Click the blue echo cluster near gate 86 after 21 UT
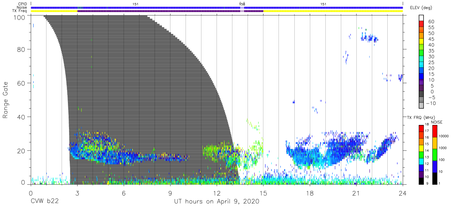This screenshot has height=209, width=453. pyautogui.click(x=370, y=38)
